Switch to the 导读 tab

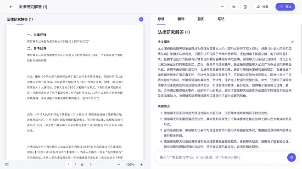pos(161,19)
